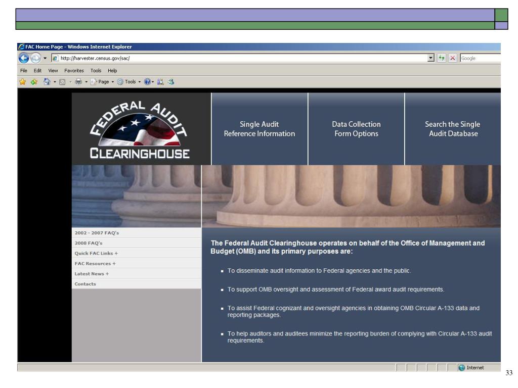Click the Internet Explorer icon in title bar
518x388 pixels.
click(x=21, y=46)
